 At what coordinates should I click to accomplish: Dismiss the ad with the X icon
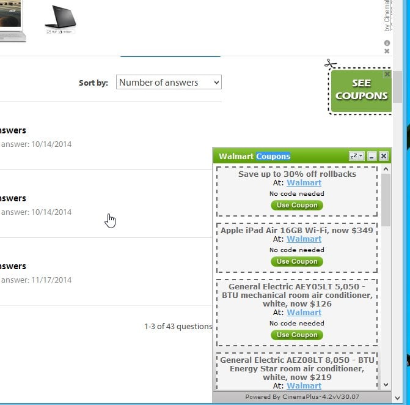(387, 51)
